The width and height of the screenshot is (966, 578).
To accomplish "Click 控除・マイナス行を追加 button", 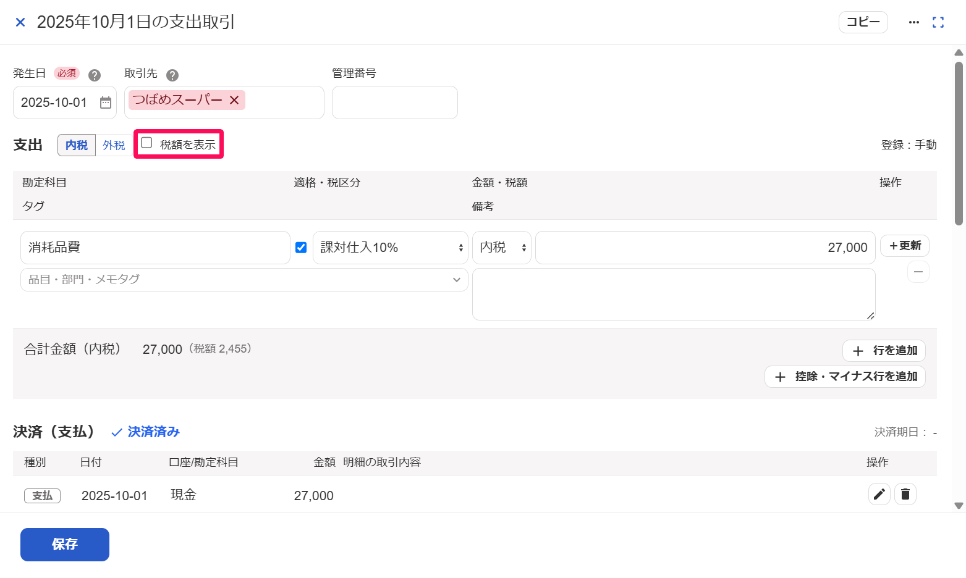I will tap(845, 377).
